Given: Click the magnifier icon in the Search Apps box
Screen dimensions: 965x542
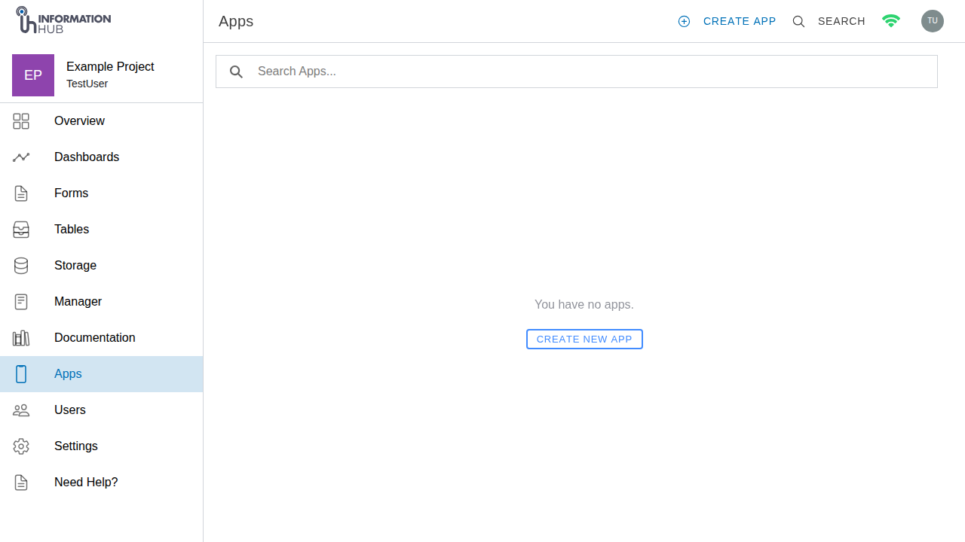Looking at the screenshot, I should pos(236,72).
